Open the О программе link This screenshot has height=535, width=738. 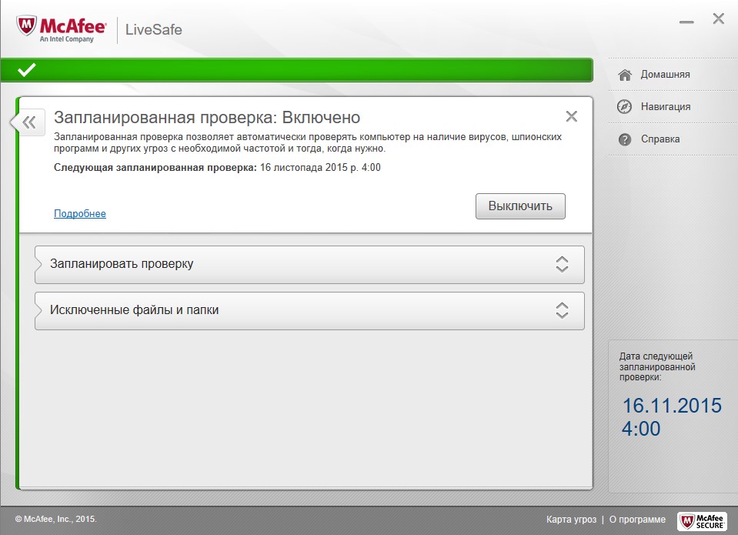(x=637, y=520)
